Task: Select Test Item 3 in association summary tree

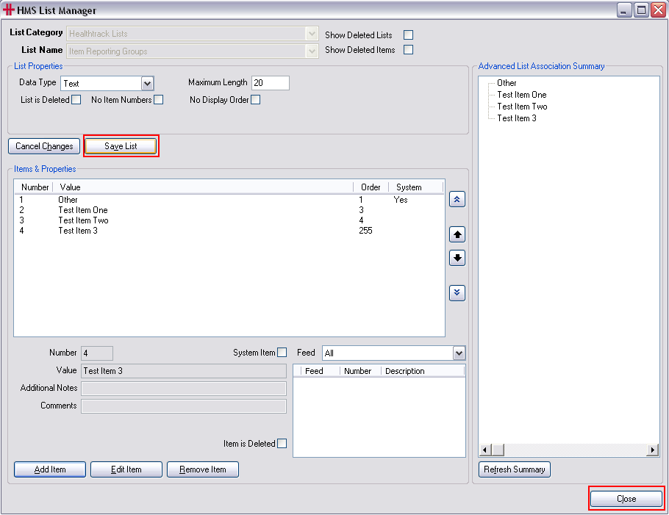Action: [x=517, y=118]
